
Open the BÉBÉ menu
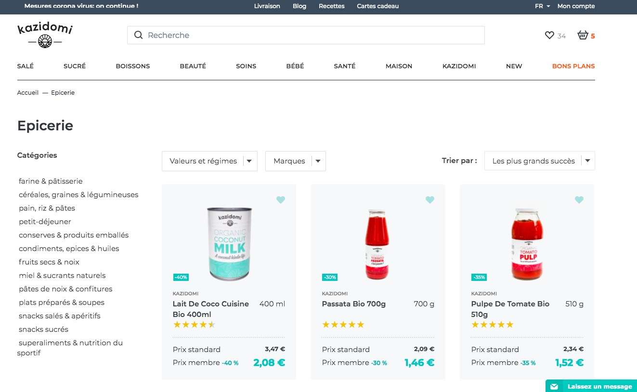[295, 66]
